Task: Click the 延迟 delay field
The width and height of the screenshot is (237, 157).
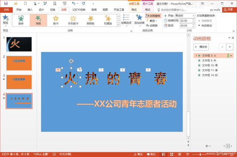Action: pyautogui.click(x=186, y=26)
